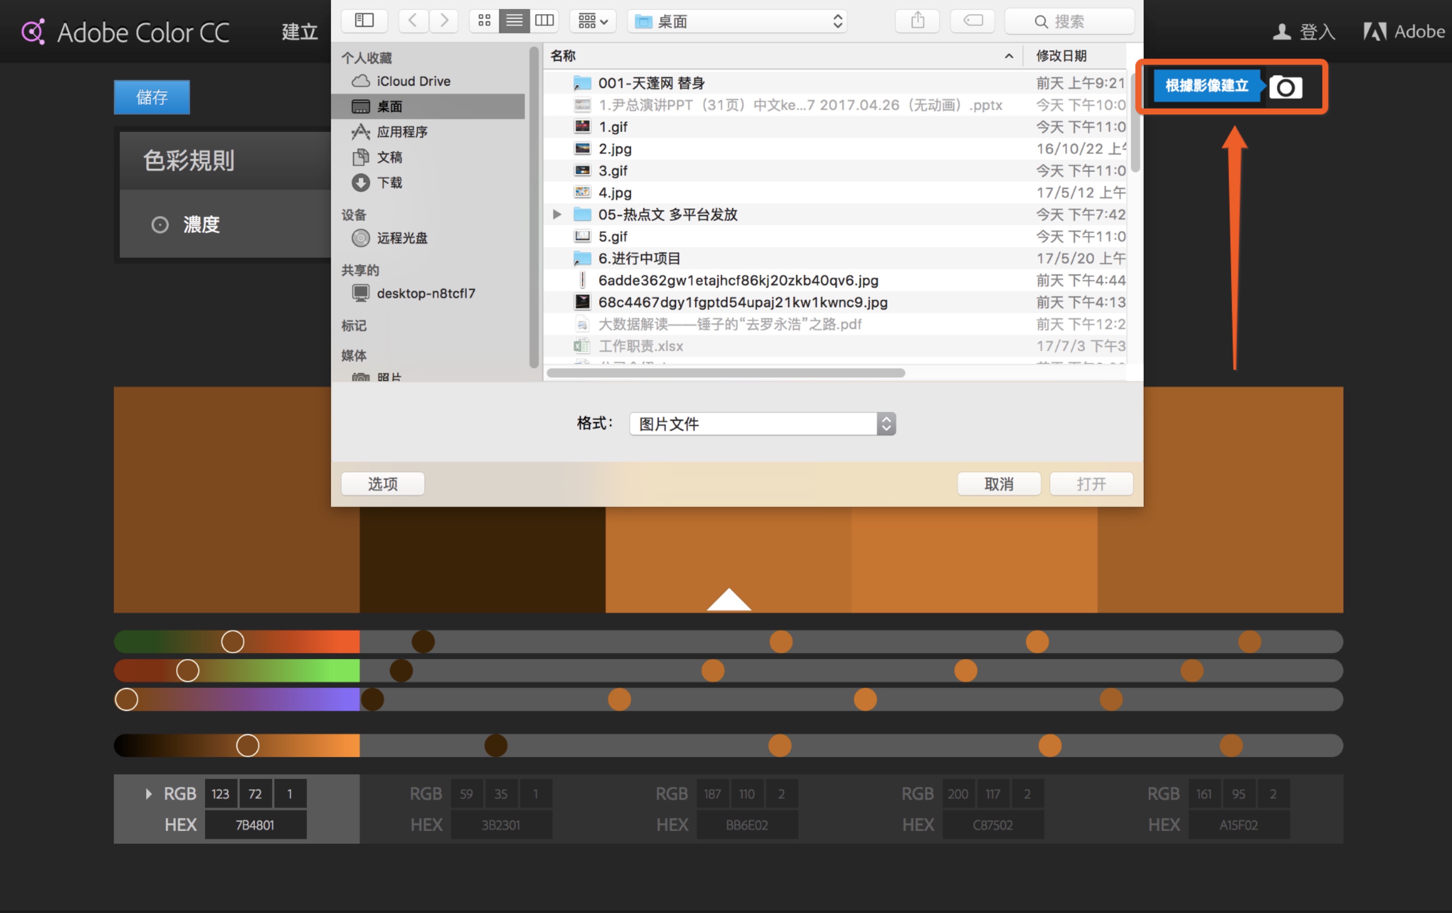This screenshot has height=913, width=1452.
Task: Click the 取消 cancel button
Action: pos(999,483)
